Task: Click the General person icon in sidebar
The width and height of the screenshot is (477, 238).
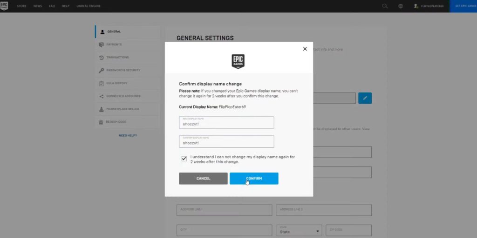Action: 102,32
